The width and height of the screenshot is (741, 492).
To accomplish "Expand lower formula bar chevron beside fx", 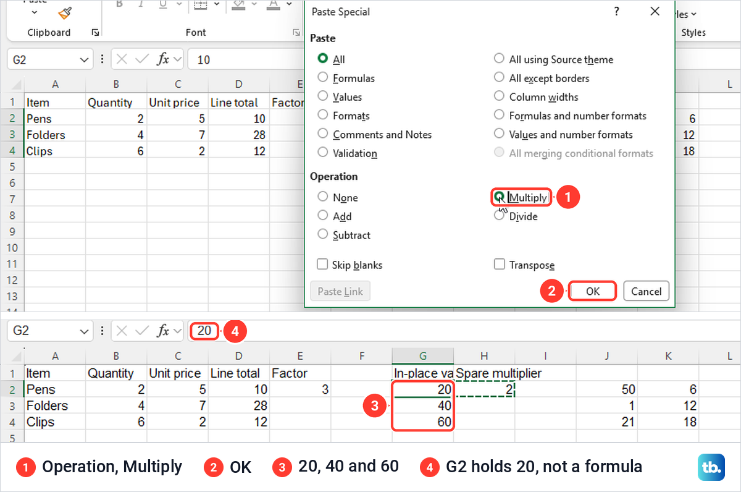I will tap(178, 331).
